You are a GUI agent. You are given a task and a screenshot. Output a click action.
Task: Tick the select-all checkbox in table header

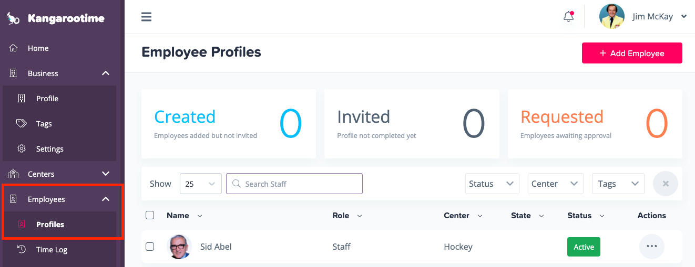[150, 215]
